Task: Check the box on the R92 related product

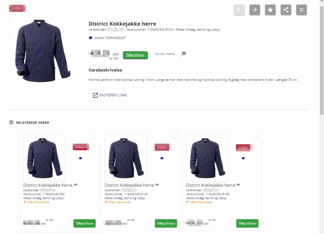Action: [94, 136]
